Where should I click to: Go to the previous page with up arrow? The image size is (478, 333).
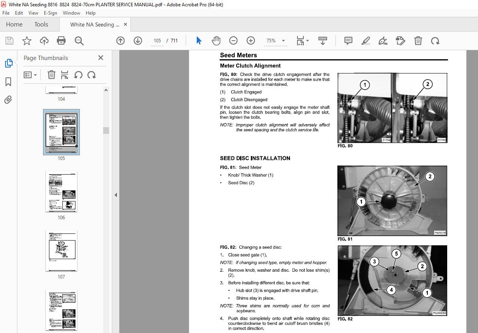[x=120, y=41]
